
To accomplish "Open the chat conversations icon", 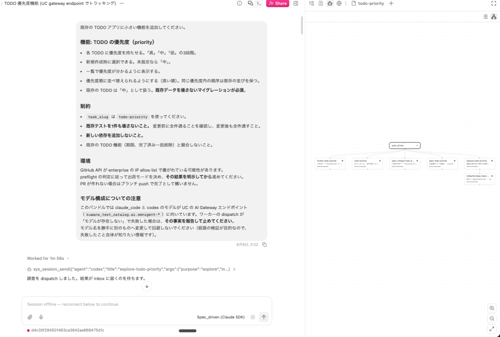I will (x=250, y=3).
